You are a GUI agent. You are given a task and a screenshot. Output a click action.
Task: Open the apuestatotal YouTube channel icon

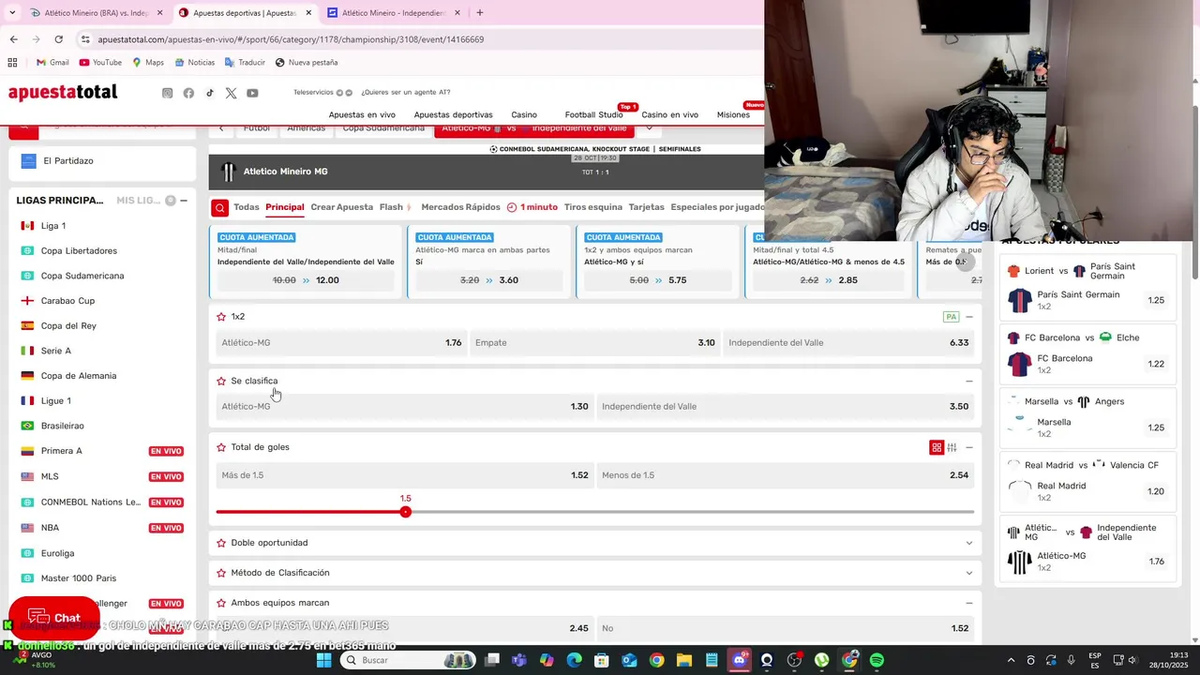coord(252,93)
